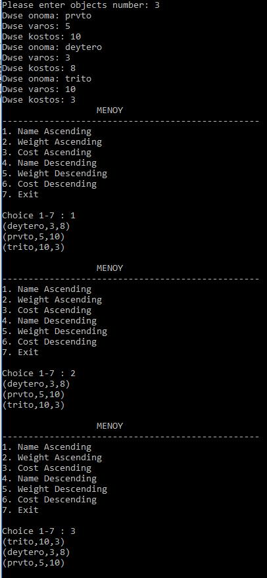Click the 'Dwse varos: 10' line

pos(39,89)
